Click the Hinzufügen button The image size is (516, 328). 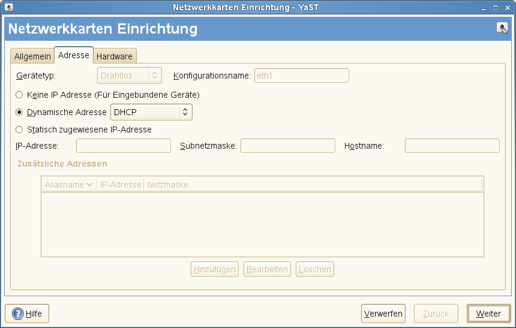215,269
